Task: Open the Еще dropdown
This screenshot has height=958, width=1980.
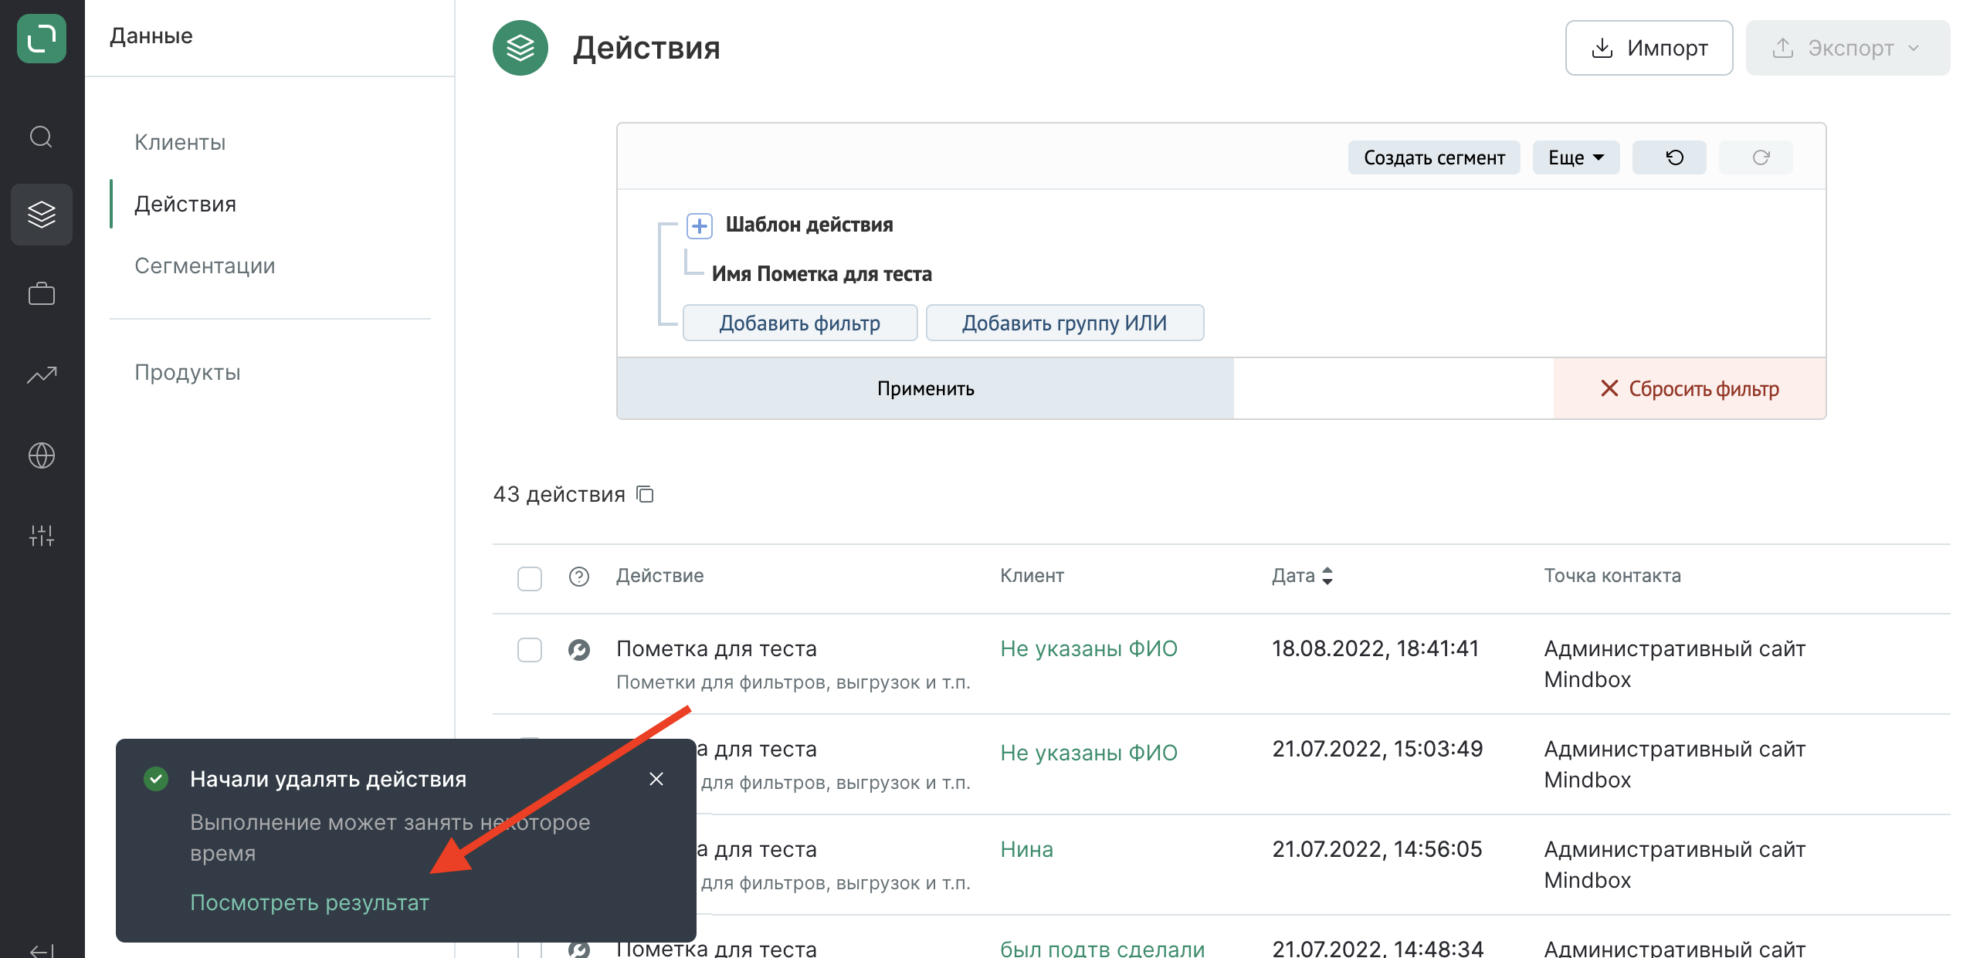Action: [1576, 157]
